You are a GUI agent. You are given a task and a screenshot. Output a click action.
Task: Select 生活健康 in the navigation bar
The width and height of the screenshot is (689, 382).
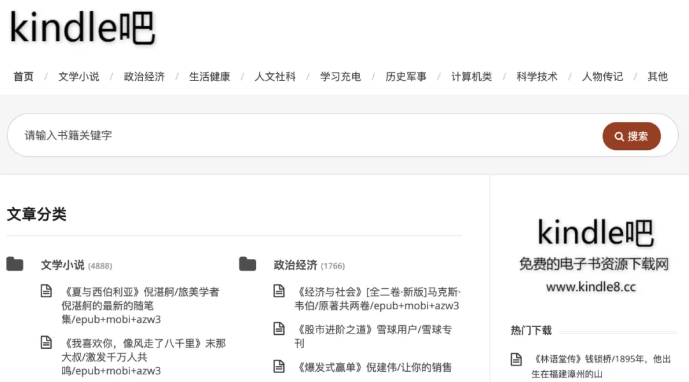210,77
